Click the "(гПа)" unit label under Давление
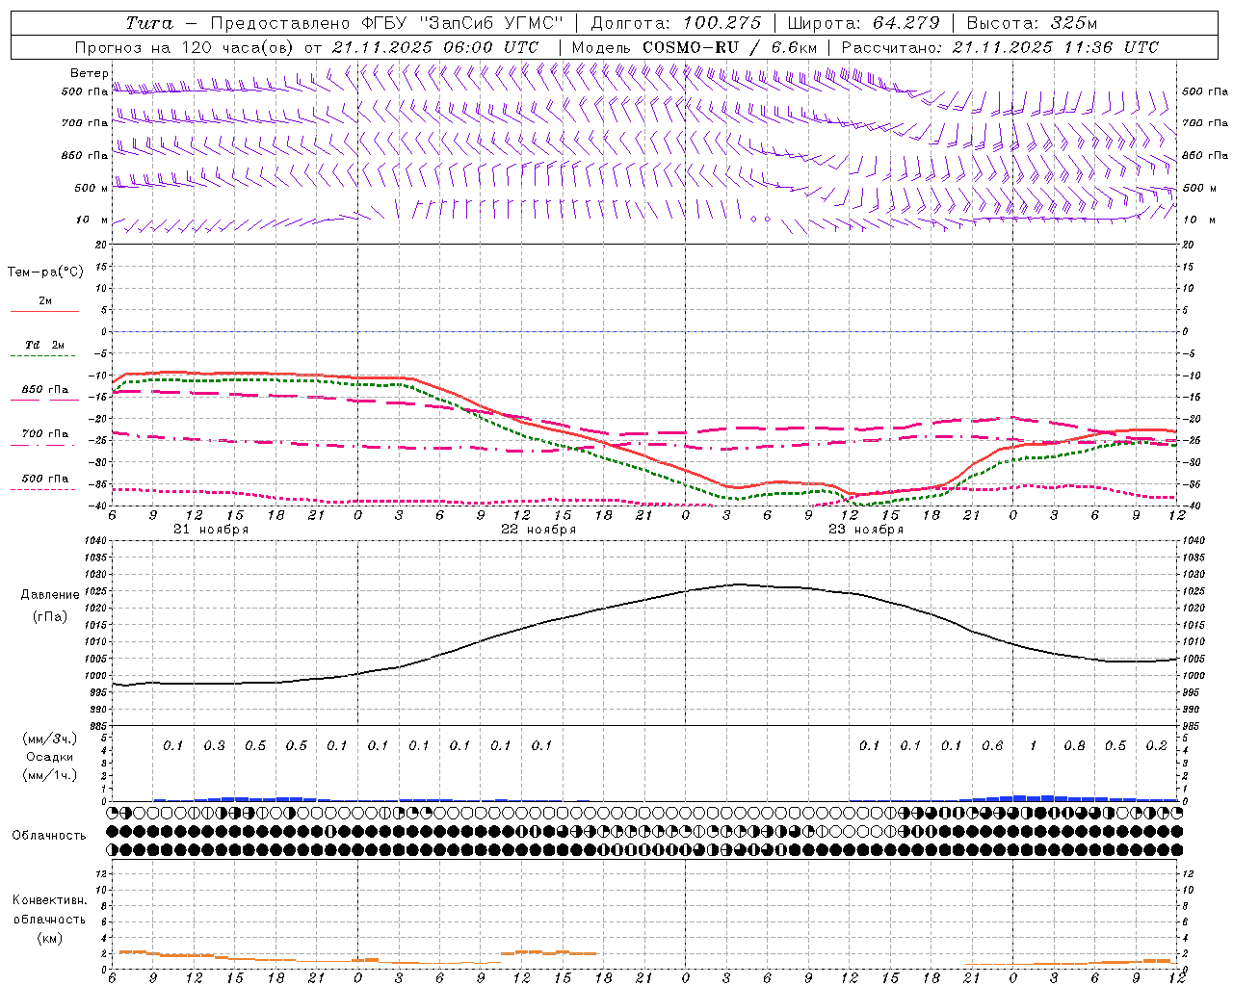1233x986 pixels. [x=49, y=616]
